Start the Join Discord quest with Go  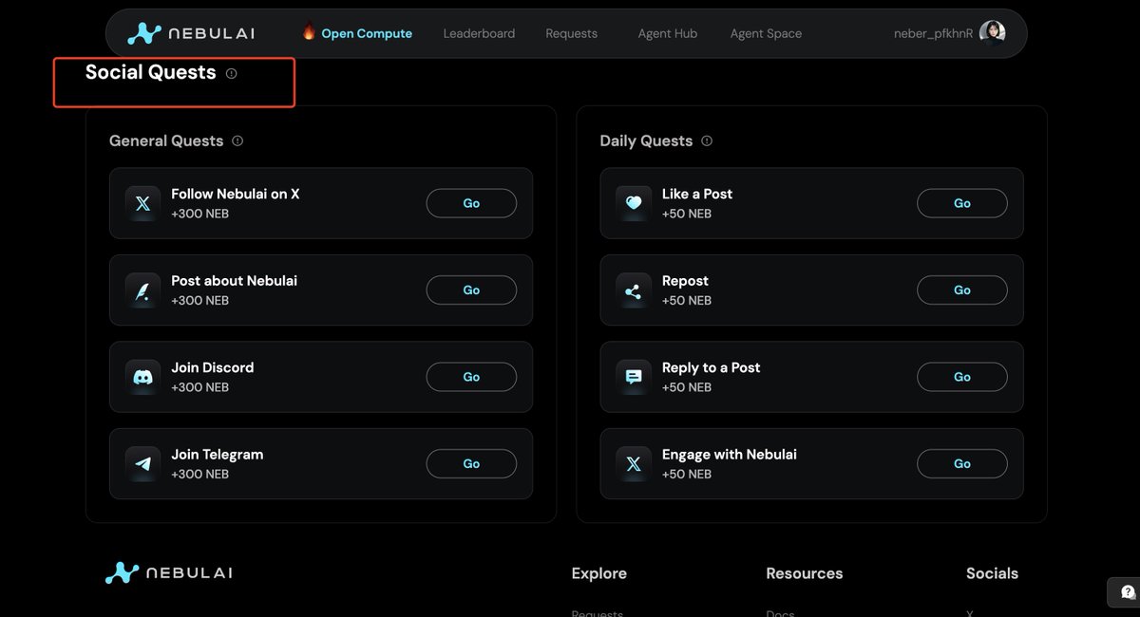(x=471, y=377)
